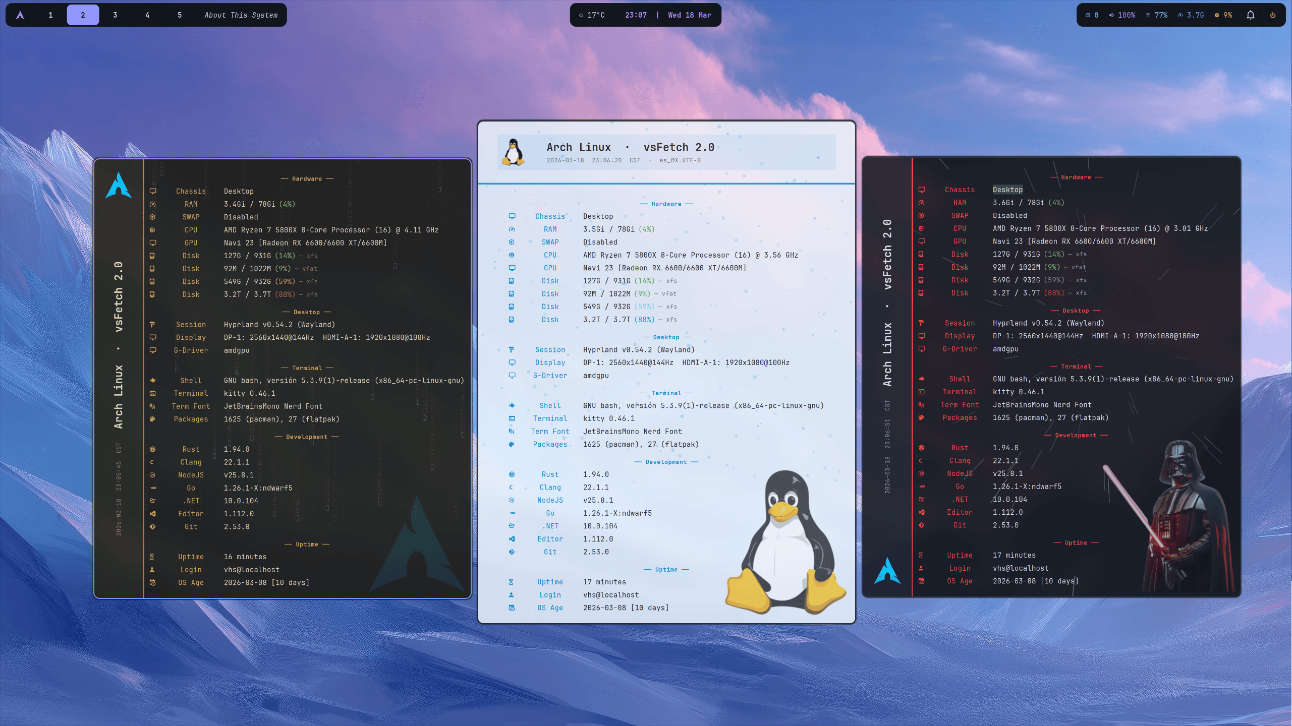Click 'vsFetch 2.0' in center window header
Screen dimensions: 1292x726
[x=679, y=147]
